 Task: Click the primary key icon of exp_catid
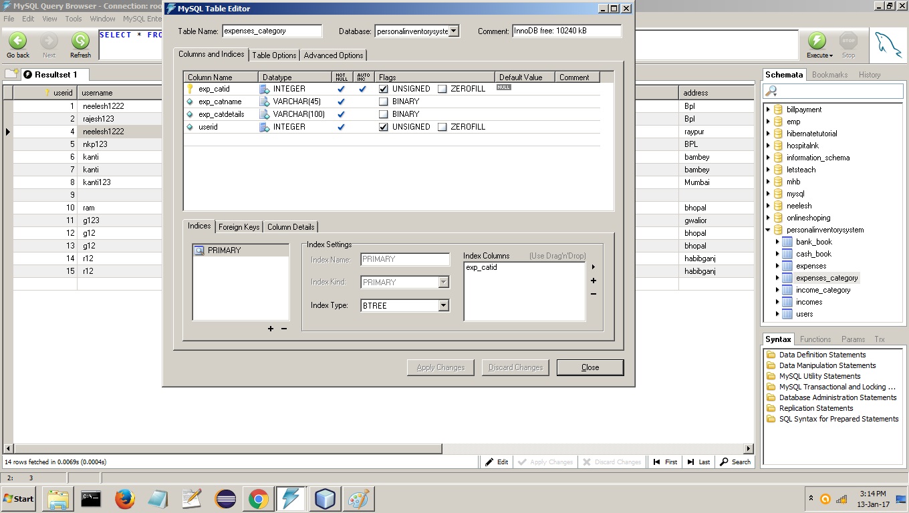(x=190, y=89)
